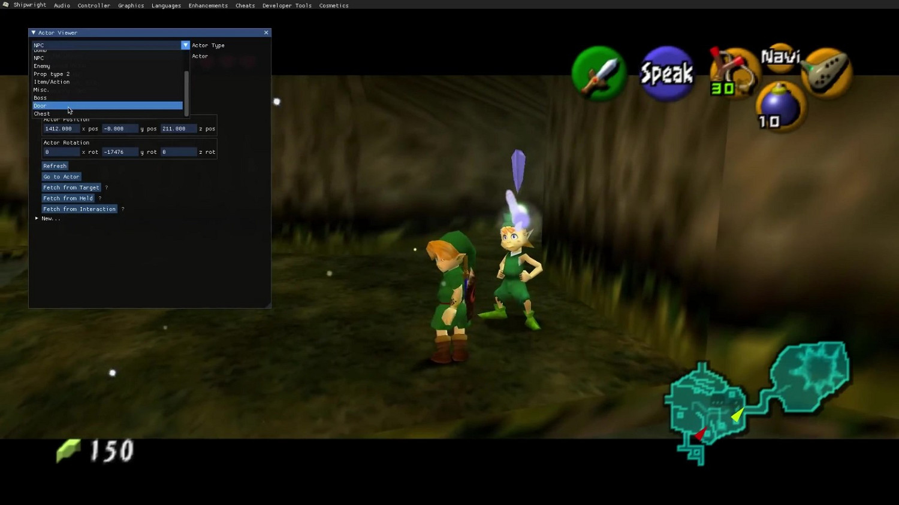Select Enemy in the actor type list

pyautogui.click(x=42, y=66)
